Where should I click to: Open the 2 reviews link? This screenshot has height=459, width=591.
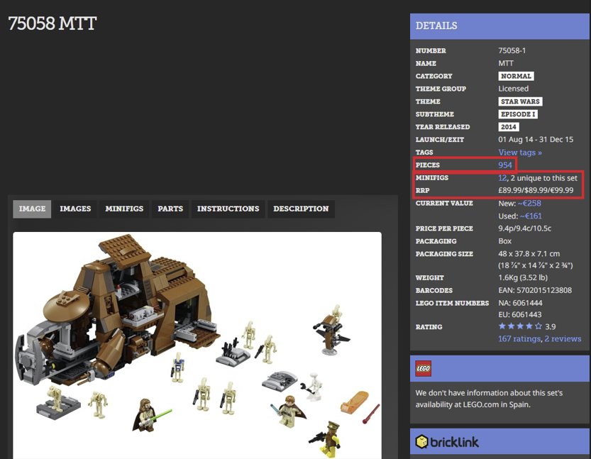pos(563,339)
